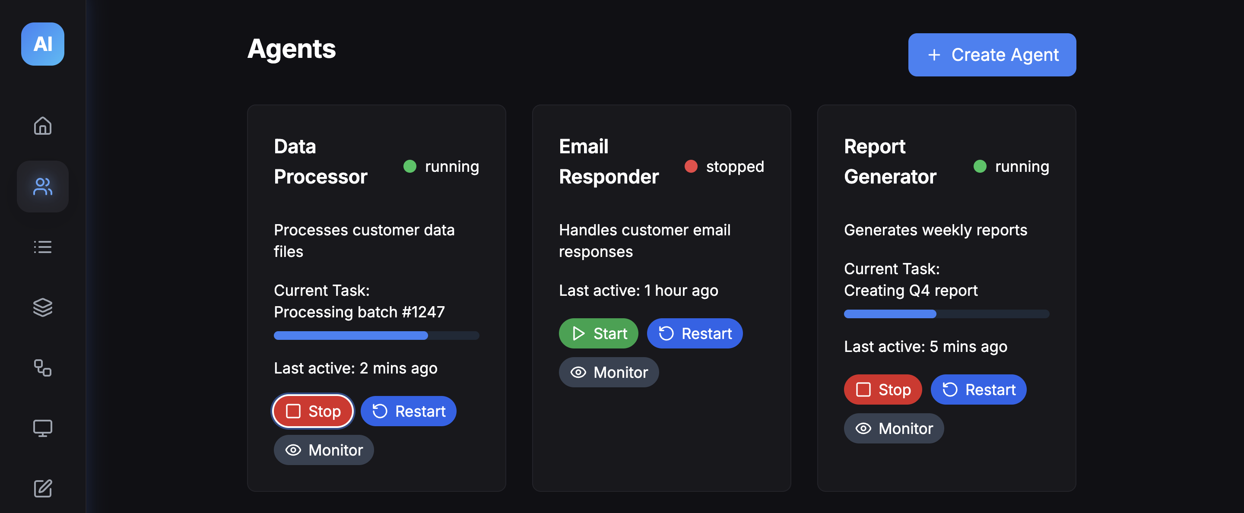Image resolution: width=1244 pixels, height=513 pixels.
Task: Click 'Last active: 1 hour ago' text
Action: click(638, 291)
